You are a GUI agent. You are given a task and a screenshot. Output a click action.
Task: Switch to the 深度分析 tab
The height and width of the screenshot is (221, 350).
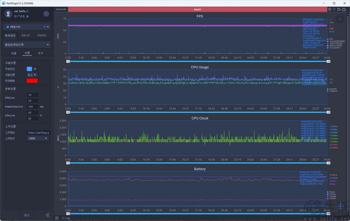25,36
